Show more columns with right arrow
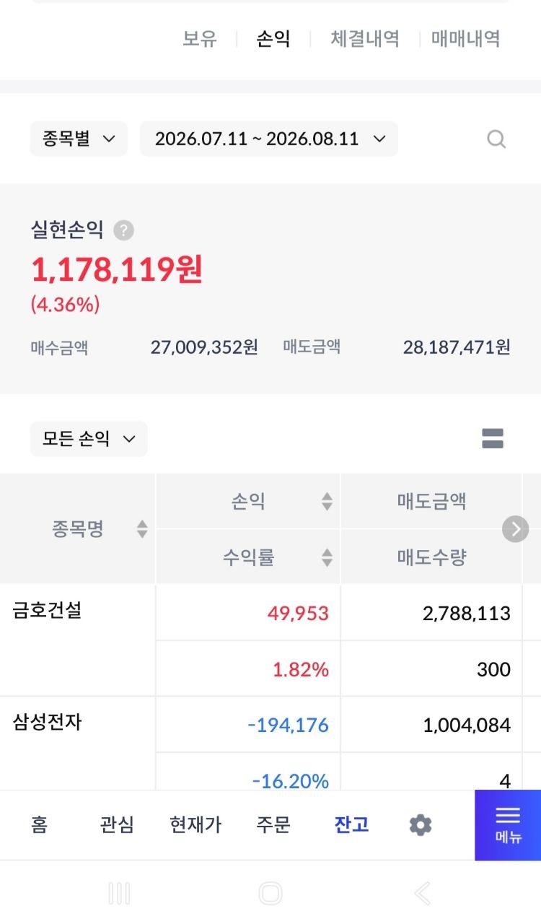 515,529
